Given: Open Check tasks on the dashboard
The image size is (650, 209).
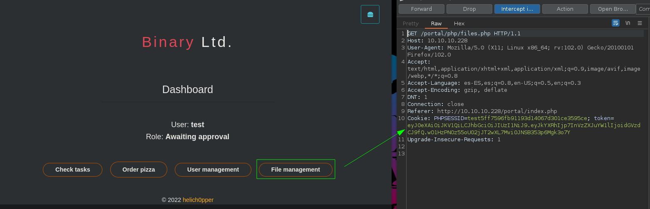Looking at the screenshot, I should [72, 170].
